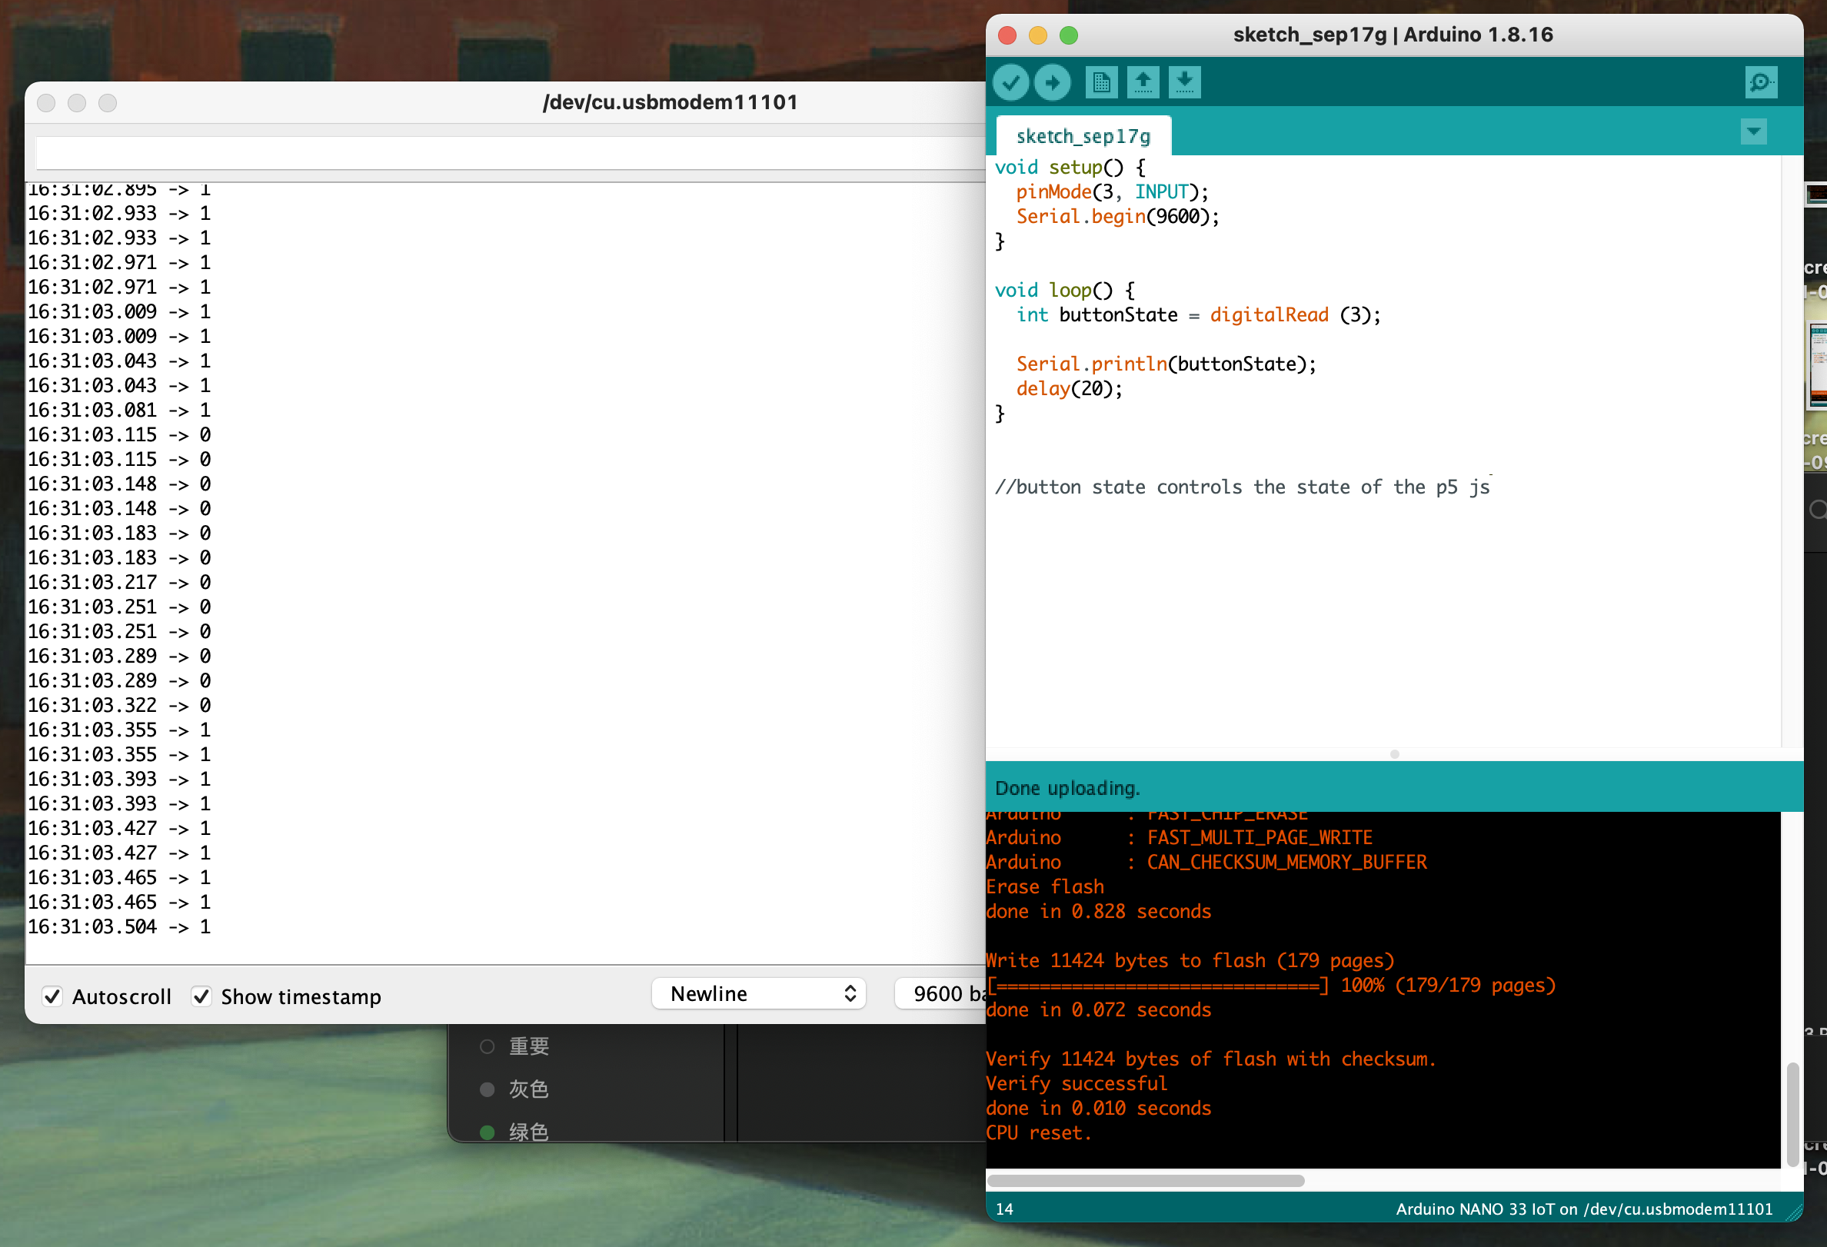Click the 'Serial.println(buttonState);' code line
This screenshot has height=1247, width=1827.
tap(1166, 364)
